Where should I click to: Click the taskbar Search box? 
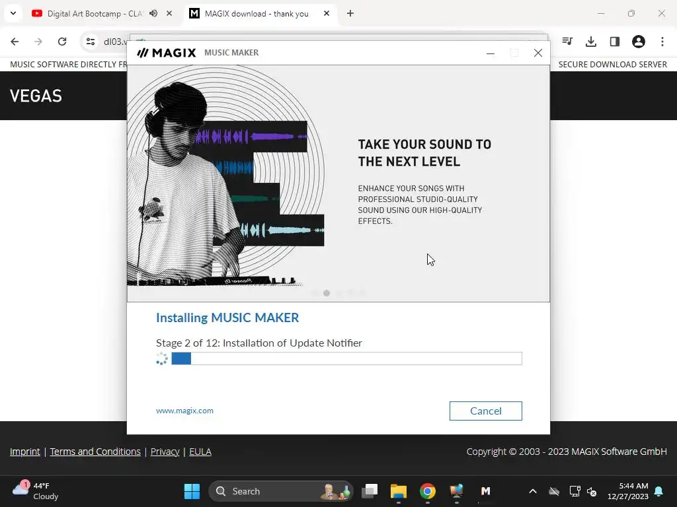tap(280, 491)
